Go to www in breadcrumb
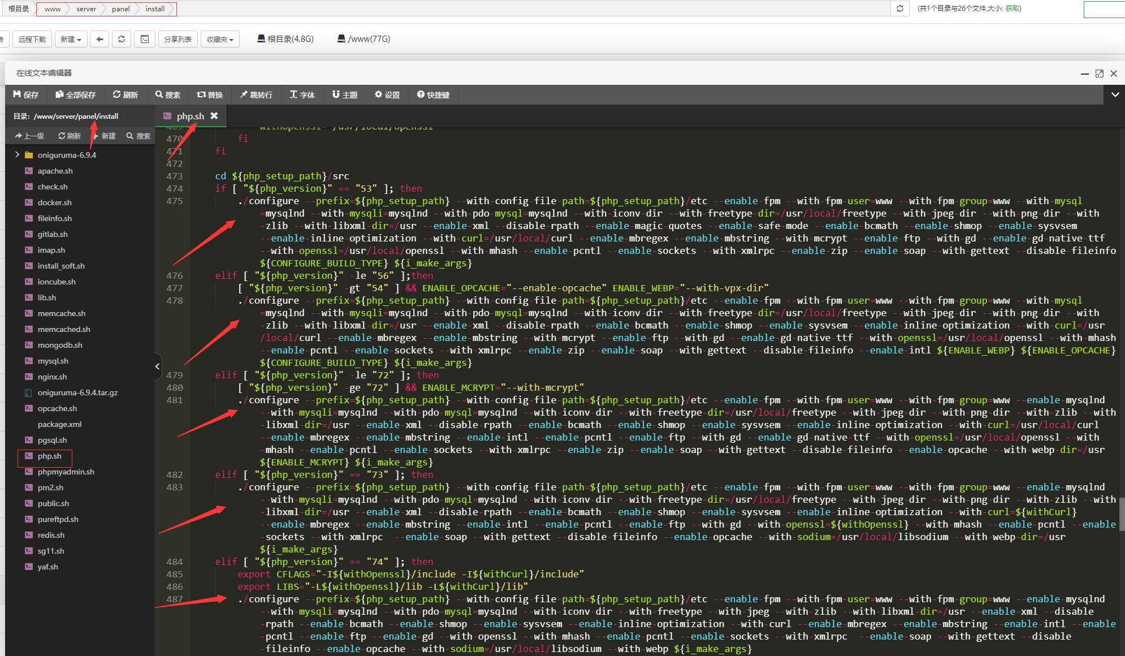 click(x=53, y=8)
